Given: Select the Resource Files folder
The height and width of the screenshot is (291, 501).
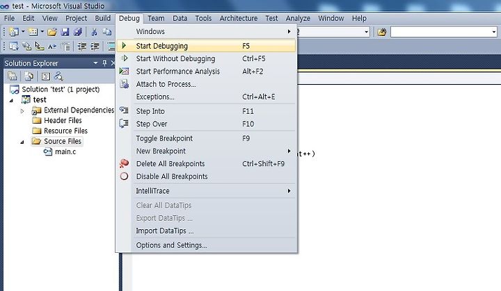Looking at the screenshot, I should tap(65, 131).
